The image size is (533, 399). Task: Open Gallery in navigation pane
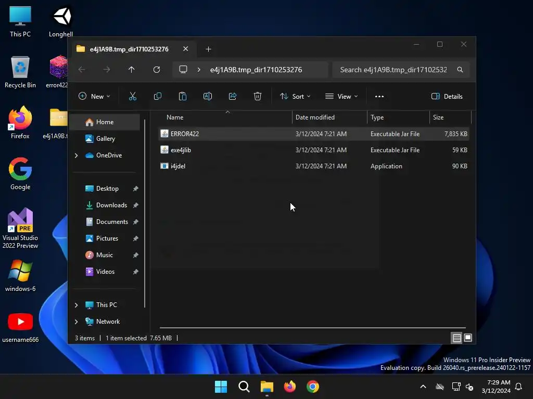(105, 138)
